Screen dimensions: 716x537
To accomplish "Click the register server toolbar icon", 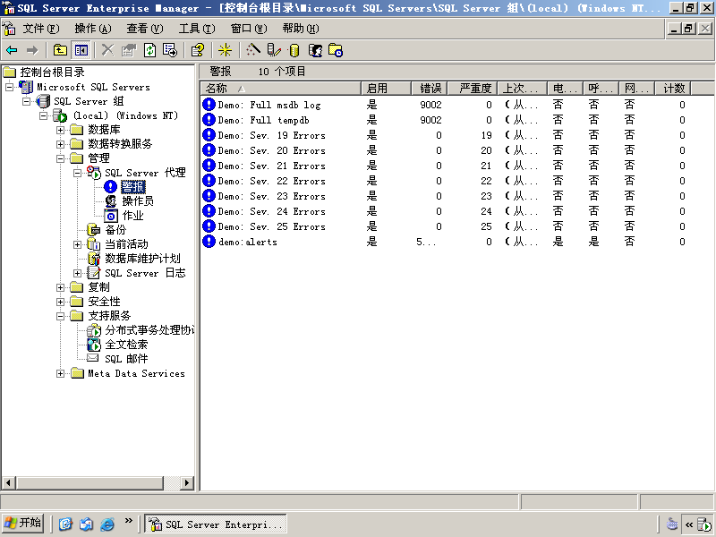I will coord(274,50).
